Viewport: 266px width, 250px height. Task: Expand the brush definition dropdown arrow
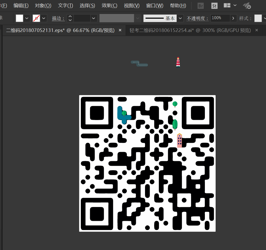point(180,18)
